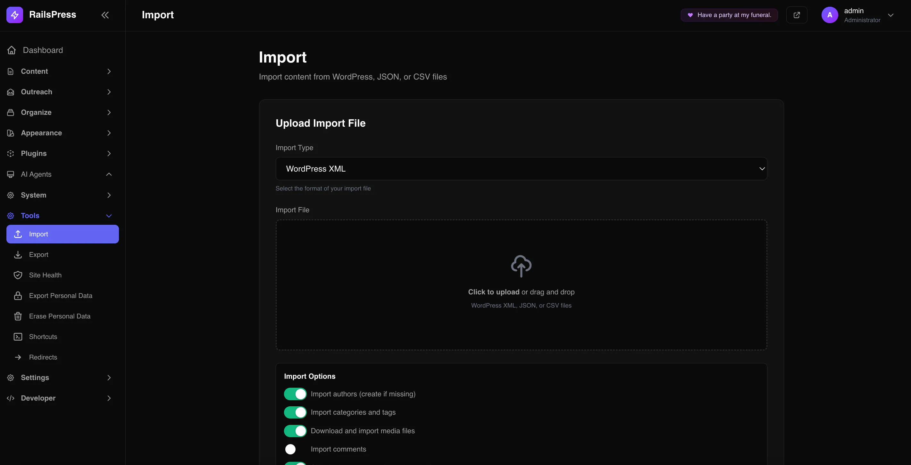The width and height of the screenshot is (911, 465).
Task: Expand the Developer menu chevron
Action: 109,399
